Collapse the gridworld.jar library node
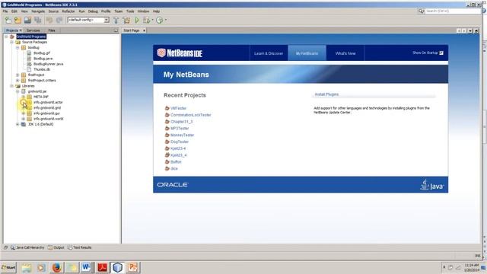The height and width of the screenshot is (274, 487). click(18, 91)
